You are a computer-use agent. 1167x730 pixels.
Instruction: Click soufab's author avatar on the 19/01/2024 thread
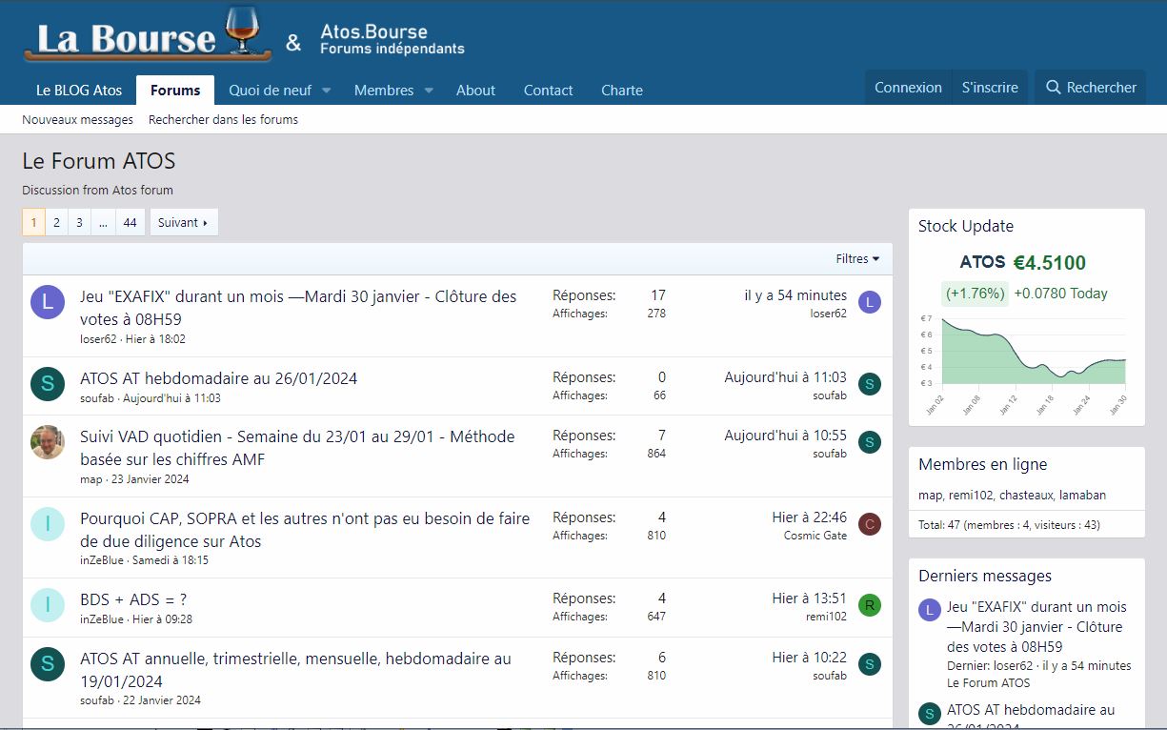48,663
